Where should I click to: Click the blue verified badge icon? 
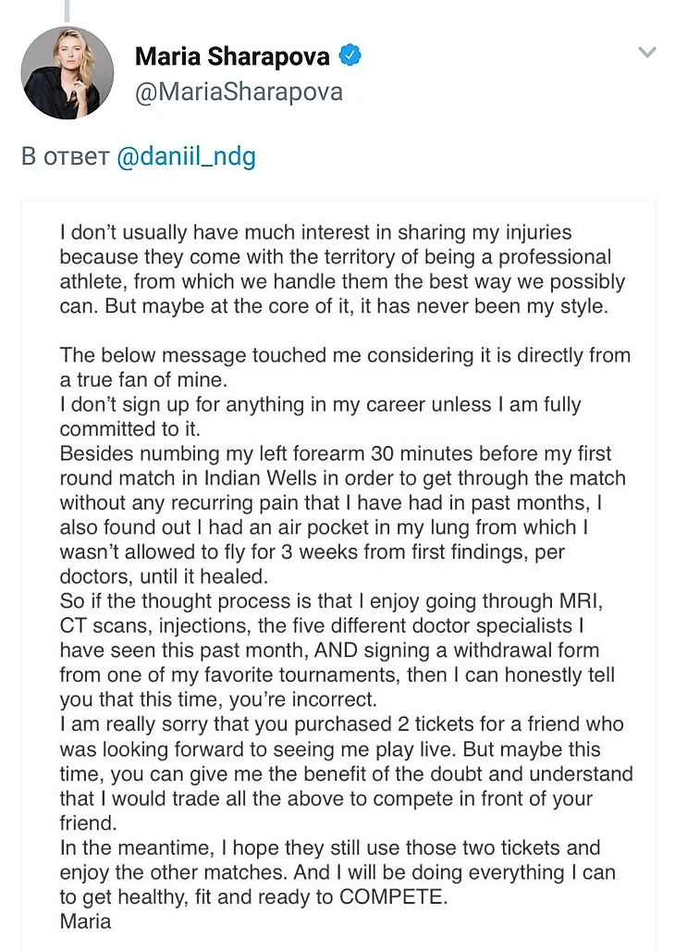350,56
